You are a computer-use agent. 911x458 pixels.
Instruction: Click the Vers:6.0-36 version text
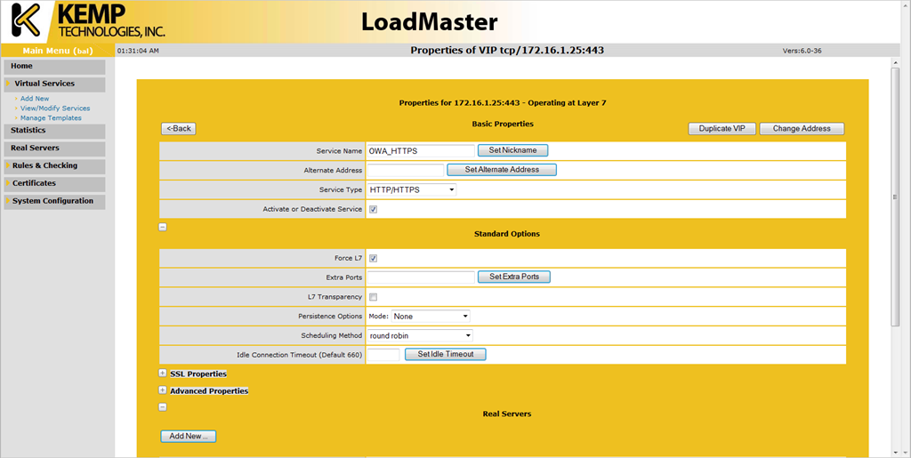pos(802,51)
